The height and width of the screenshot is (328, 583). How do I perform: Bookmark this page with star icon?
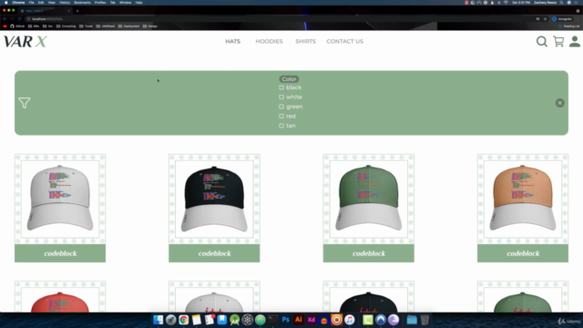[545, 18]
